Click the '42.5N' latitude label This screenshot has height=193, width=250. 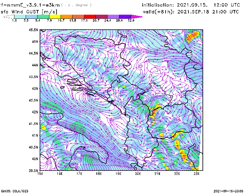33,100
